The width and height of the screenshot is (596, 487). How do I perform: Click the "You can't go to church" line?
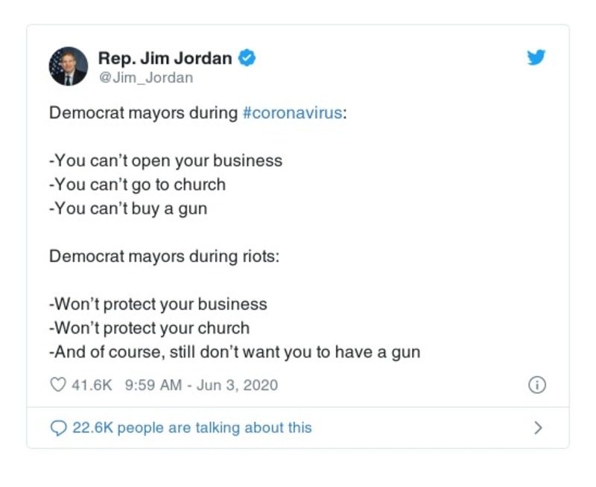tap(137, 185)
